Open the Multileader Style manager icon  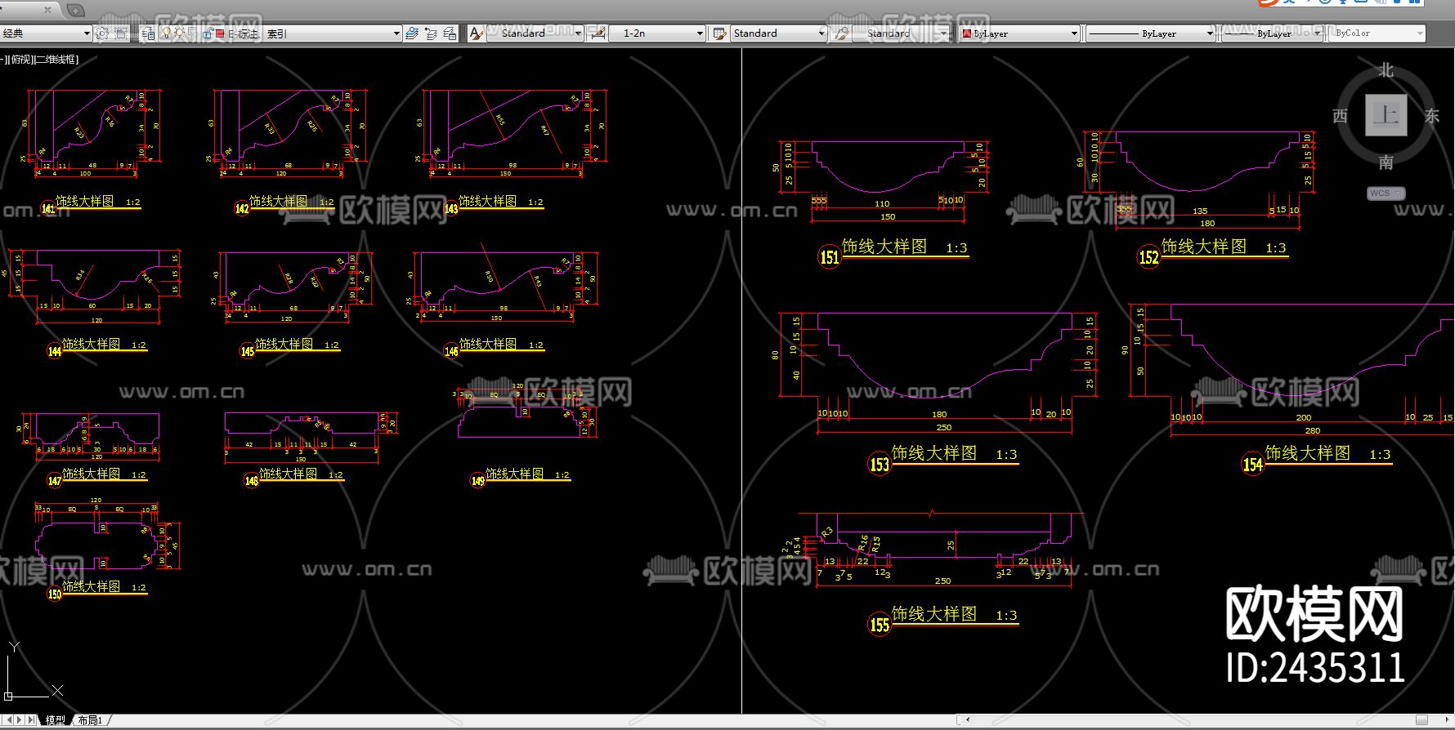[x=841, y=33]
